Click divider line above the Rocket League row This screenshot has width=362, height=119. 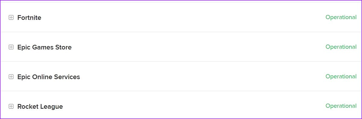coord(181,91)
